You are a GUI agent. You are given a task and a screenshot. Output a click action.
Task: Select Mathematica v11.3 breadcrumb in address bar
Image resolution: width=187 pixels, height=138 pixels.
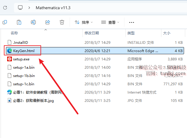tap(53, 8)
